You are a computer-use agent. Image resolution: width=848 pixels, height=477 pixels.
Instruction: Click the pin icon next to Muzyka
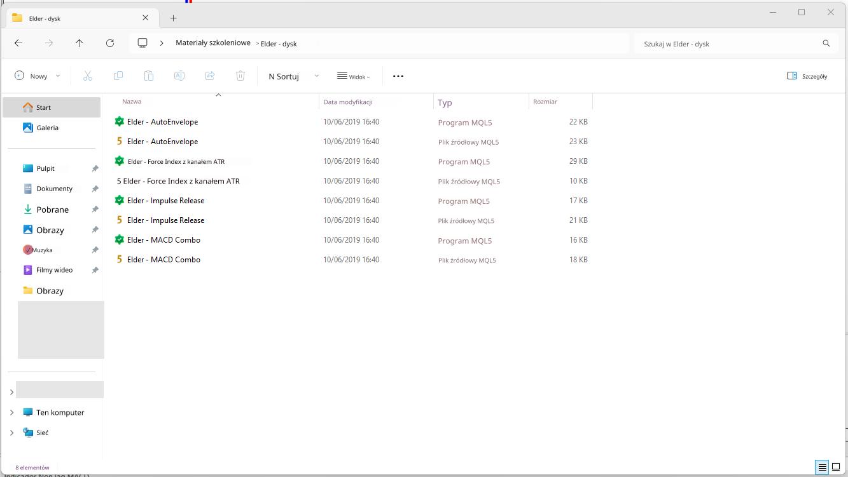pos(95,250)
